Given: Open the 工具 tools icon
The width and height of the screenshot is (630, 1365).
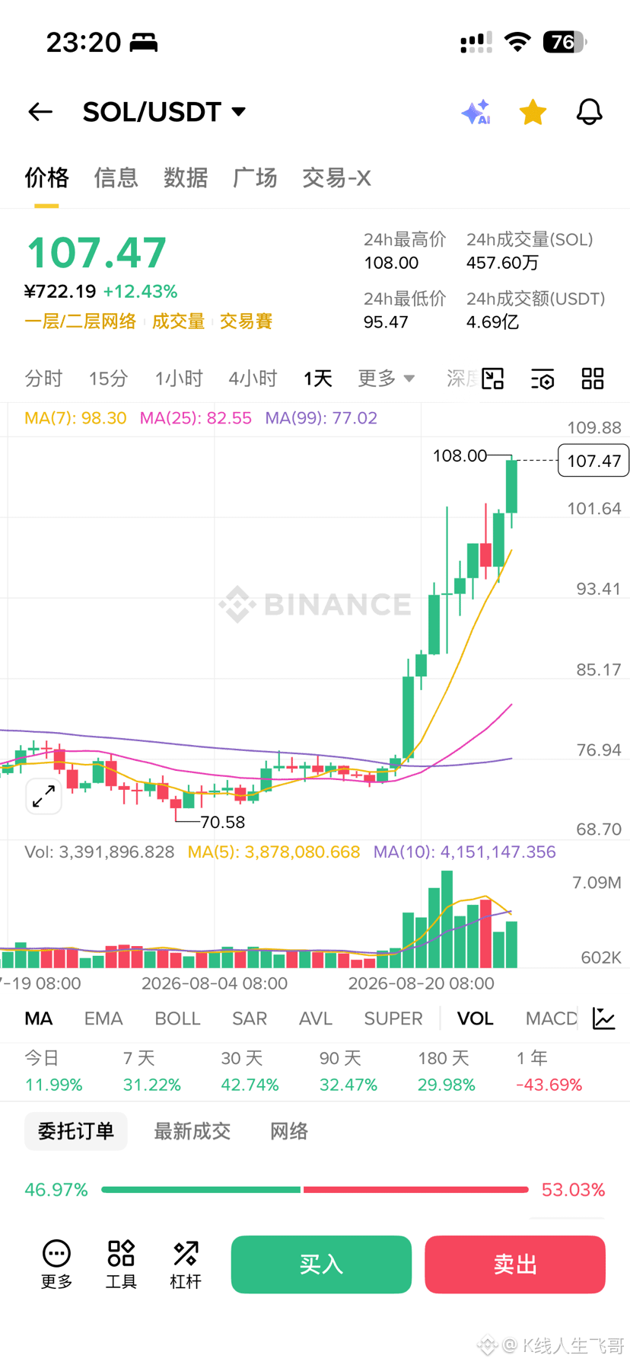Looking at the screenshot, I should click(121, 1264).
